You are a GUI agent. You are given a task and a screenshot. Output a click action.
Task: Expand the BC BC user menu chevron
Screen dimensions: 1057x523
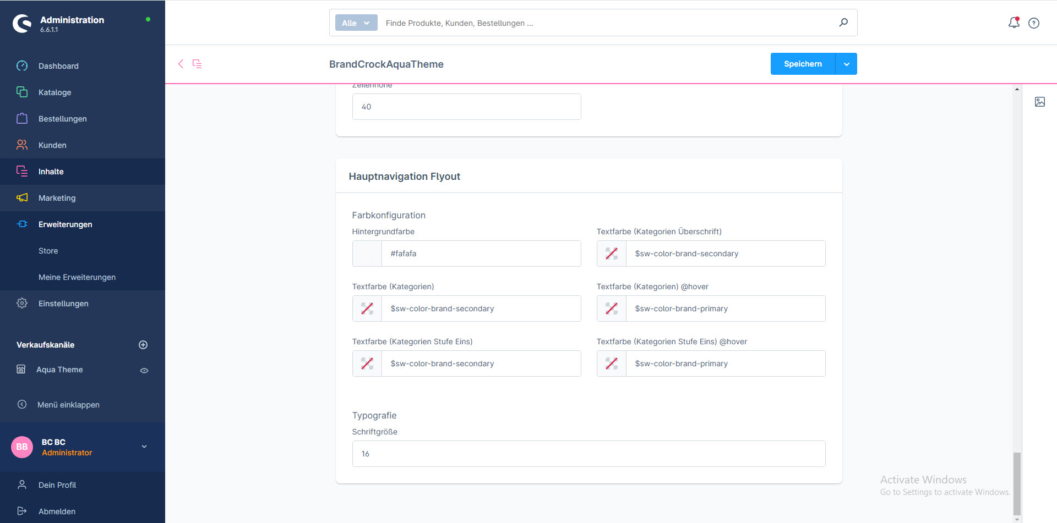click(144, 447)
